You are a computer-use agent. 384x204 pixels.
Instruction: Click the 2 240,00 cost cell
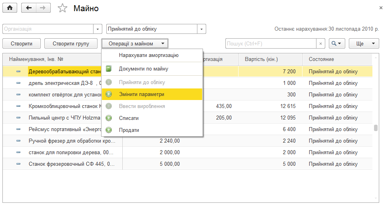point(170,141)
